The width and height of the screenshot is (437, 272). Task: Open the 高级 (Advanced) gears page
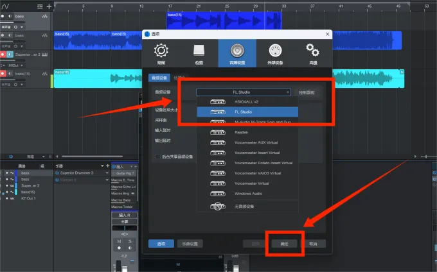(x=313, y=54)
